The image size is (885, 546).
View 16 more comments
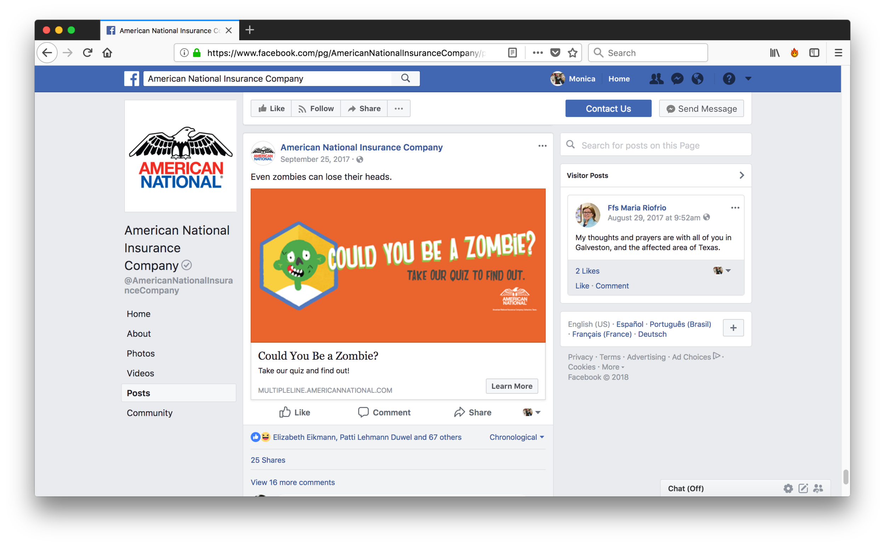coord(293,482)
